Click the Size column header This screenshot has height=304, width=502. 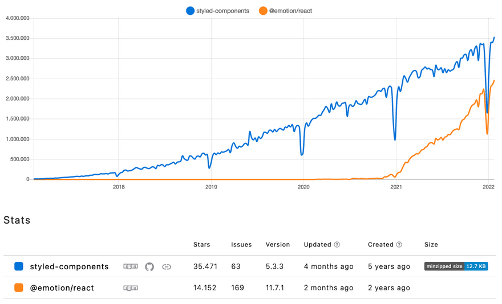[431, 245]
